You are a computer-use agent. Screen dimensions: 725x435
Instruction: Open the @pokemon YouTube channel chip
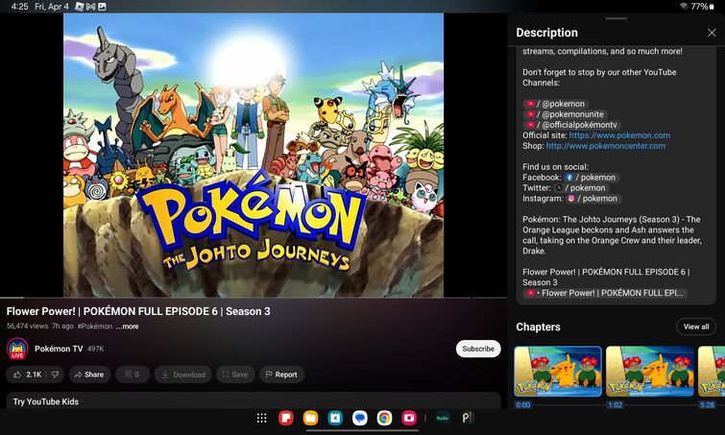(555, 104)
